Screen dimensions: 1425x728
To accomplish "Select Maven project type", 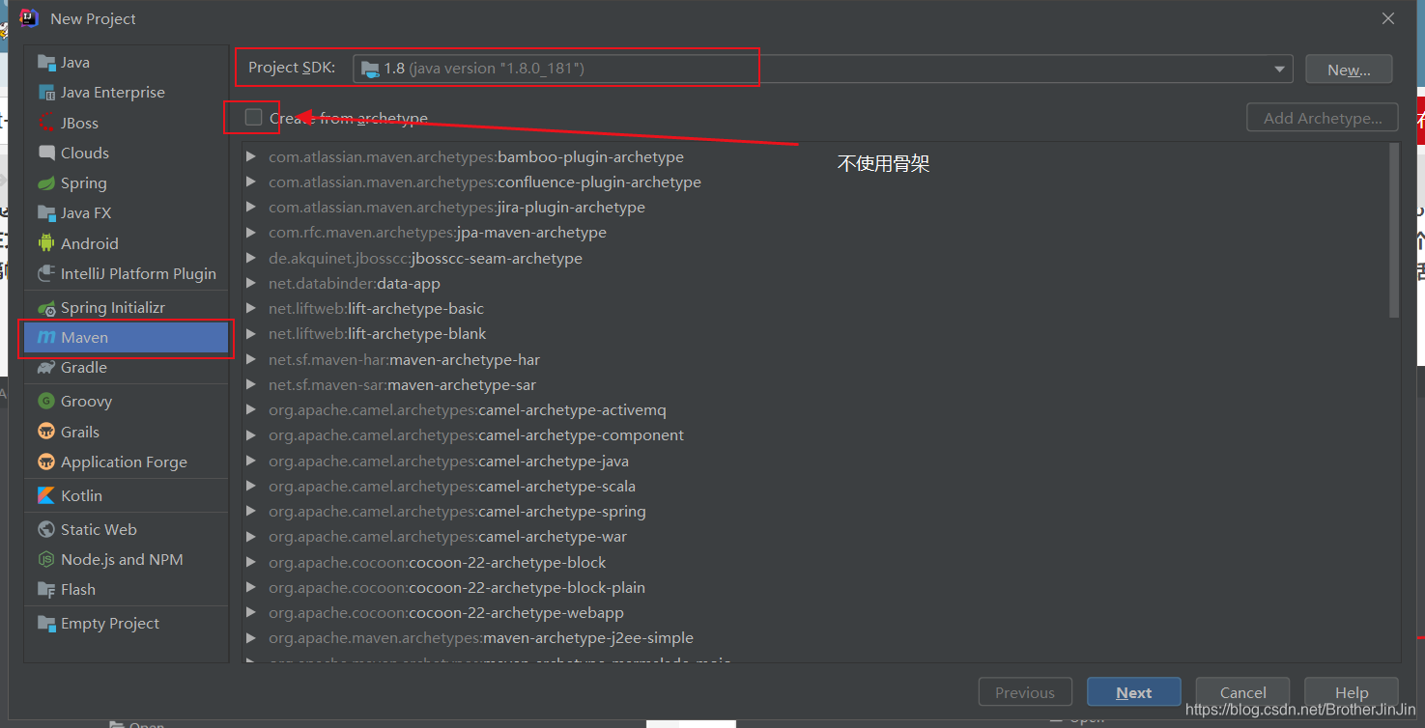I will (127, 337).
